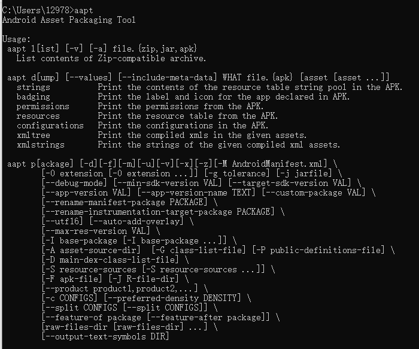
Task: Click the '--auto-add-overlay' option text
Action: click(136, 221)
